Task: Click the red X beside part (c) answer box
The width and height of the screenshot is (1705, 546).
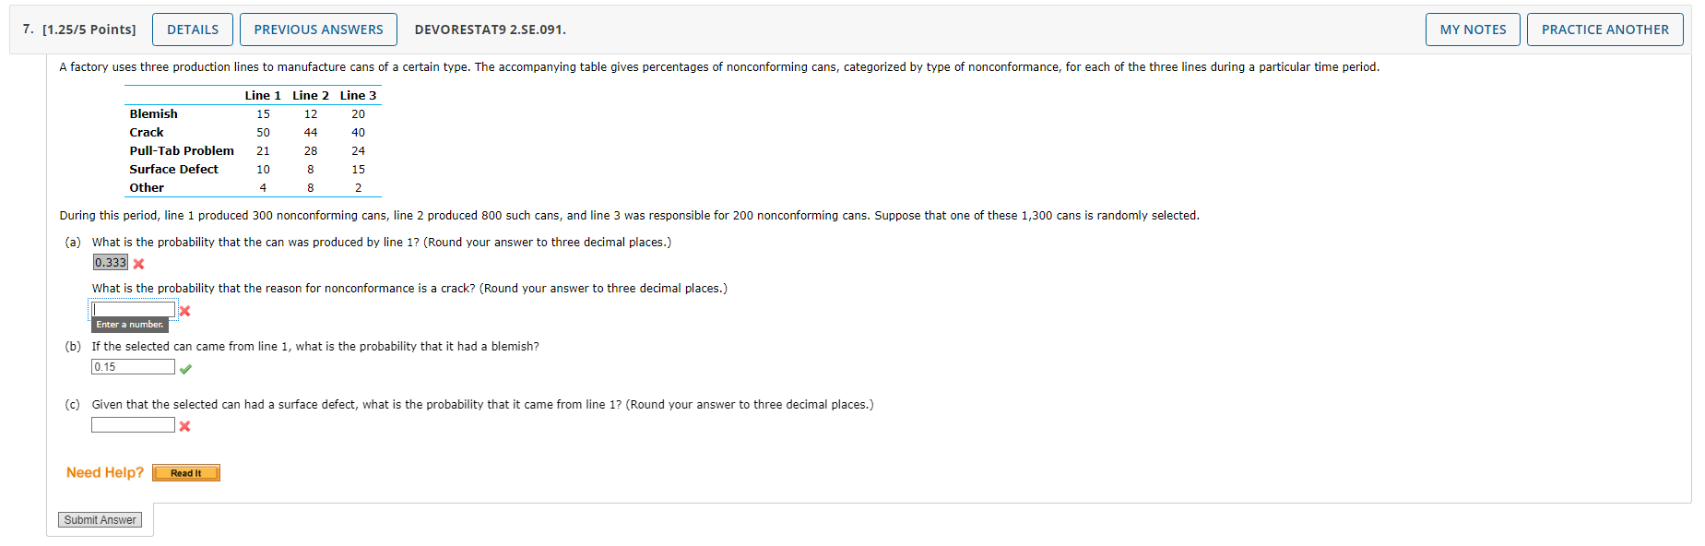Action: coord(184,426)
